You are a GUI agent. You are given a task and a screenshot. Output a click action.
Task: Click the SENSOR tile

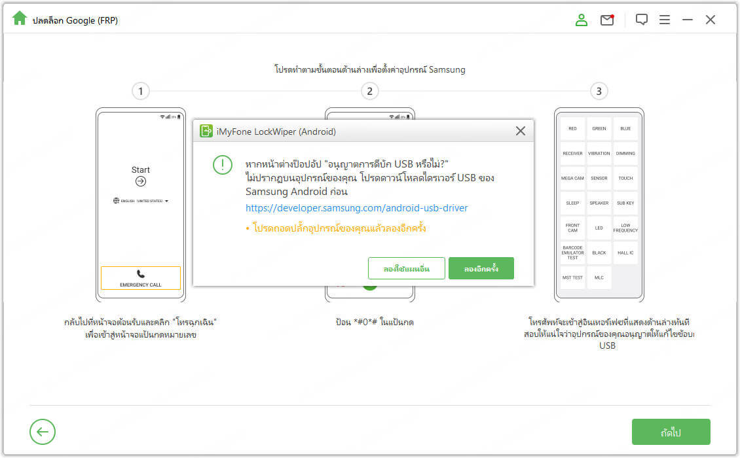pyautogui.click(x=599, y=179)
